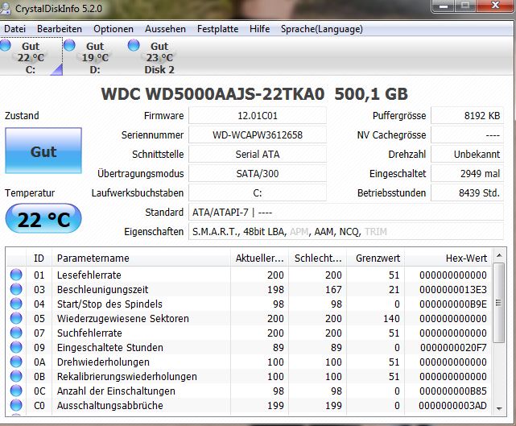
Task: Click the Eigenschaften features field
Action: [346, 232]
